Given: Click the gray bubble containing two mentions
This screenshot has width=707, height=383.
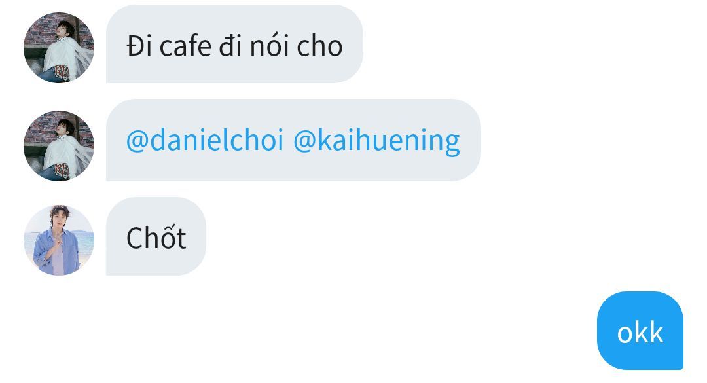Looking at the screenshot, I should click(293, 140).
